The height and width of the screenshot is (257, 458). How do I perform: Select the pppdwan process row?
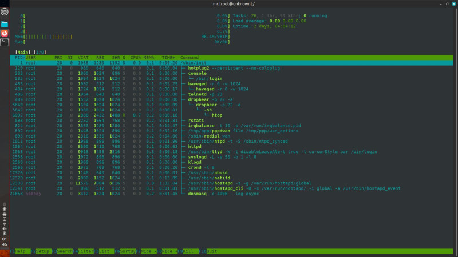pos(231,131)
